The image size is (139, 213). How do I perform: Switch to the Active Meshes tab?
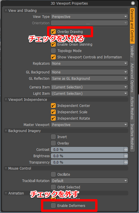pos(132,108)
